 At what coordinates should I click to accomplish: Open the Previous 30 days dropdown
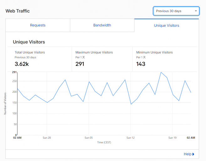176,11
